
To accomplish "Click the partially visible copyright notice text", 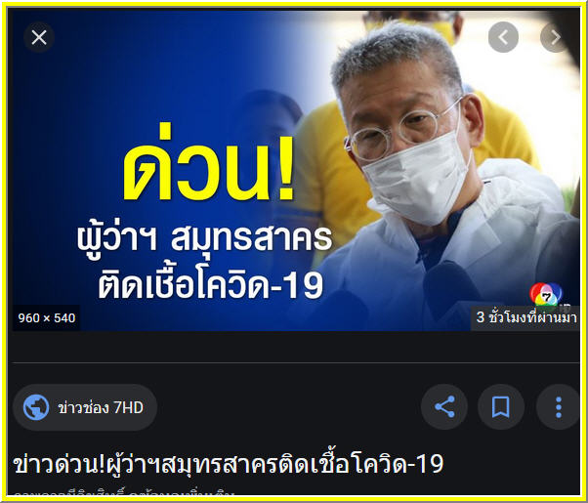I will coord(124,491).
